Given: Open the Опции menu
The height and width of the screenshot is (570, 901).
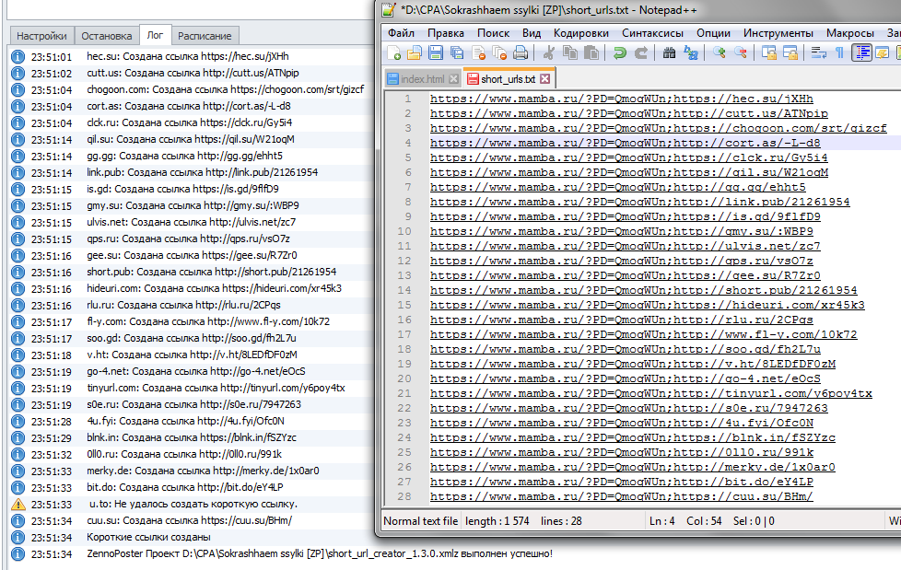Looking at the screenshot, I should pyautogui.click(x=713, y=33).
